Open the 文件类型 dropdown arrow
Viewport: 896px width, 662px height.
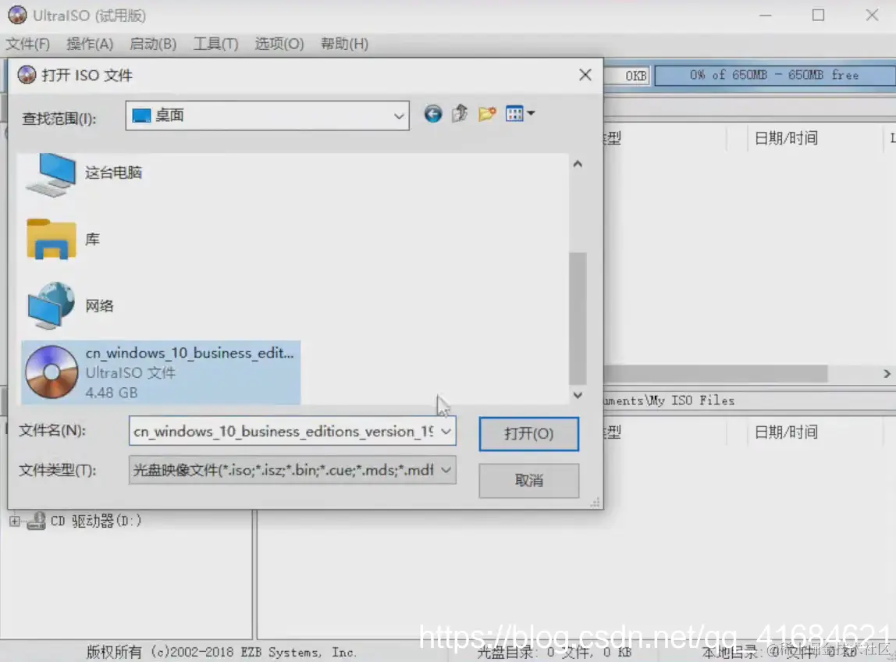[446, 470]
